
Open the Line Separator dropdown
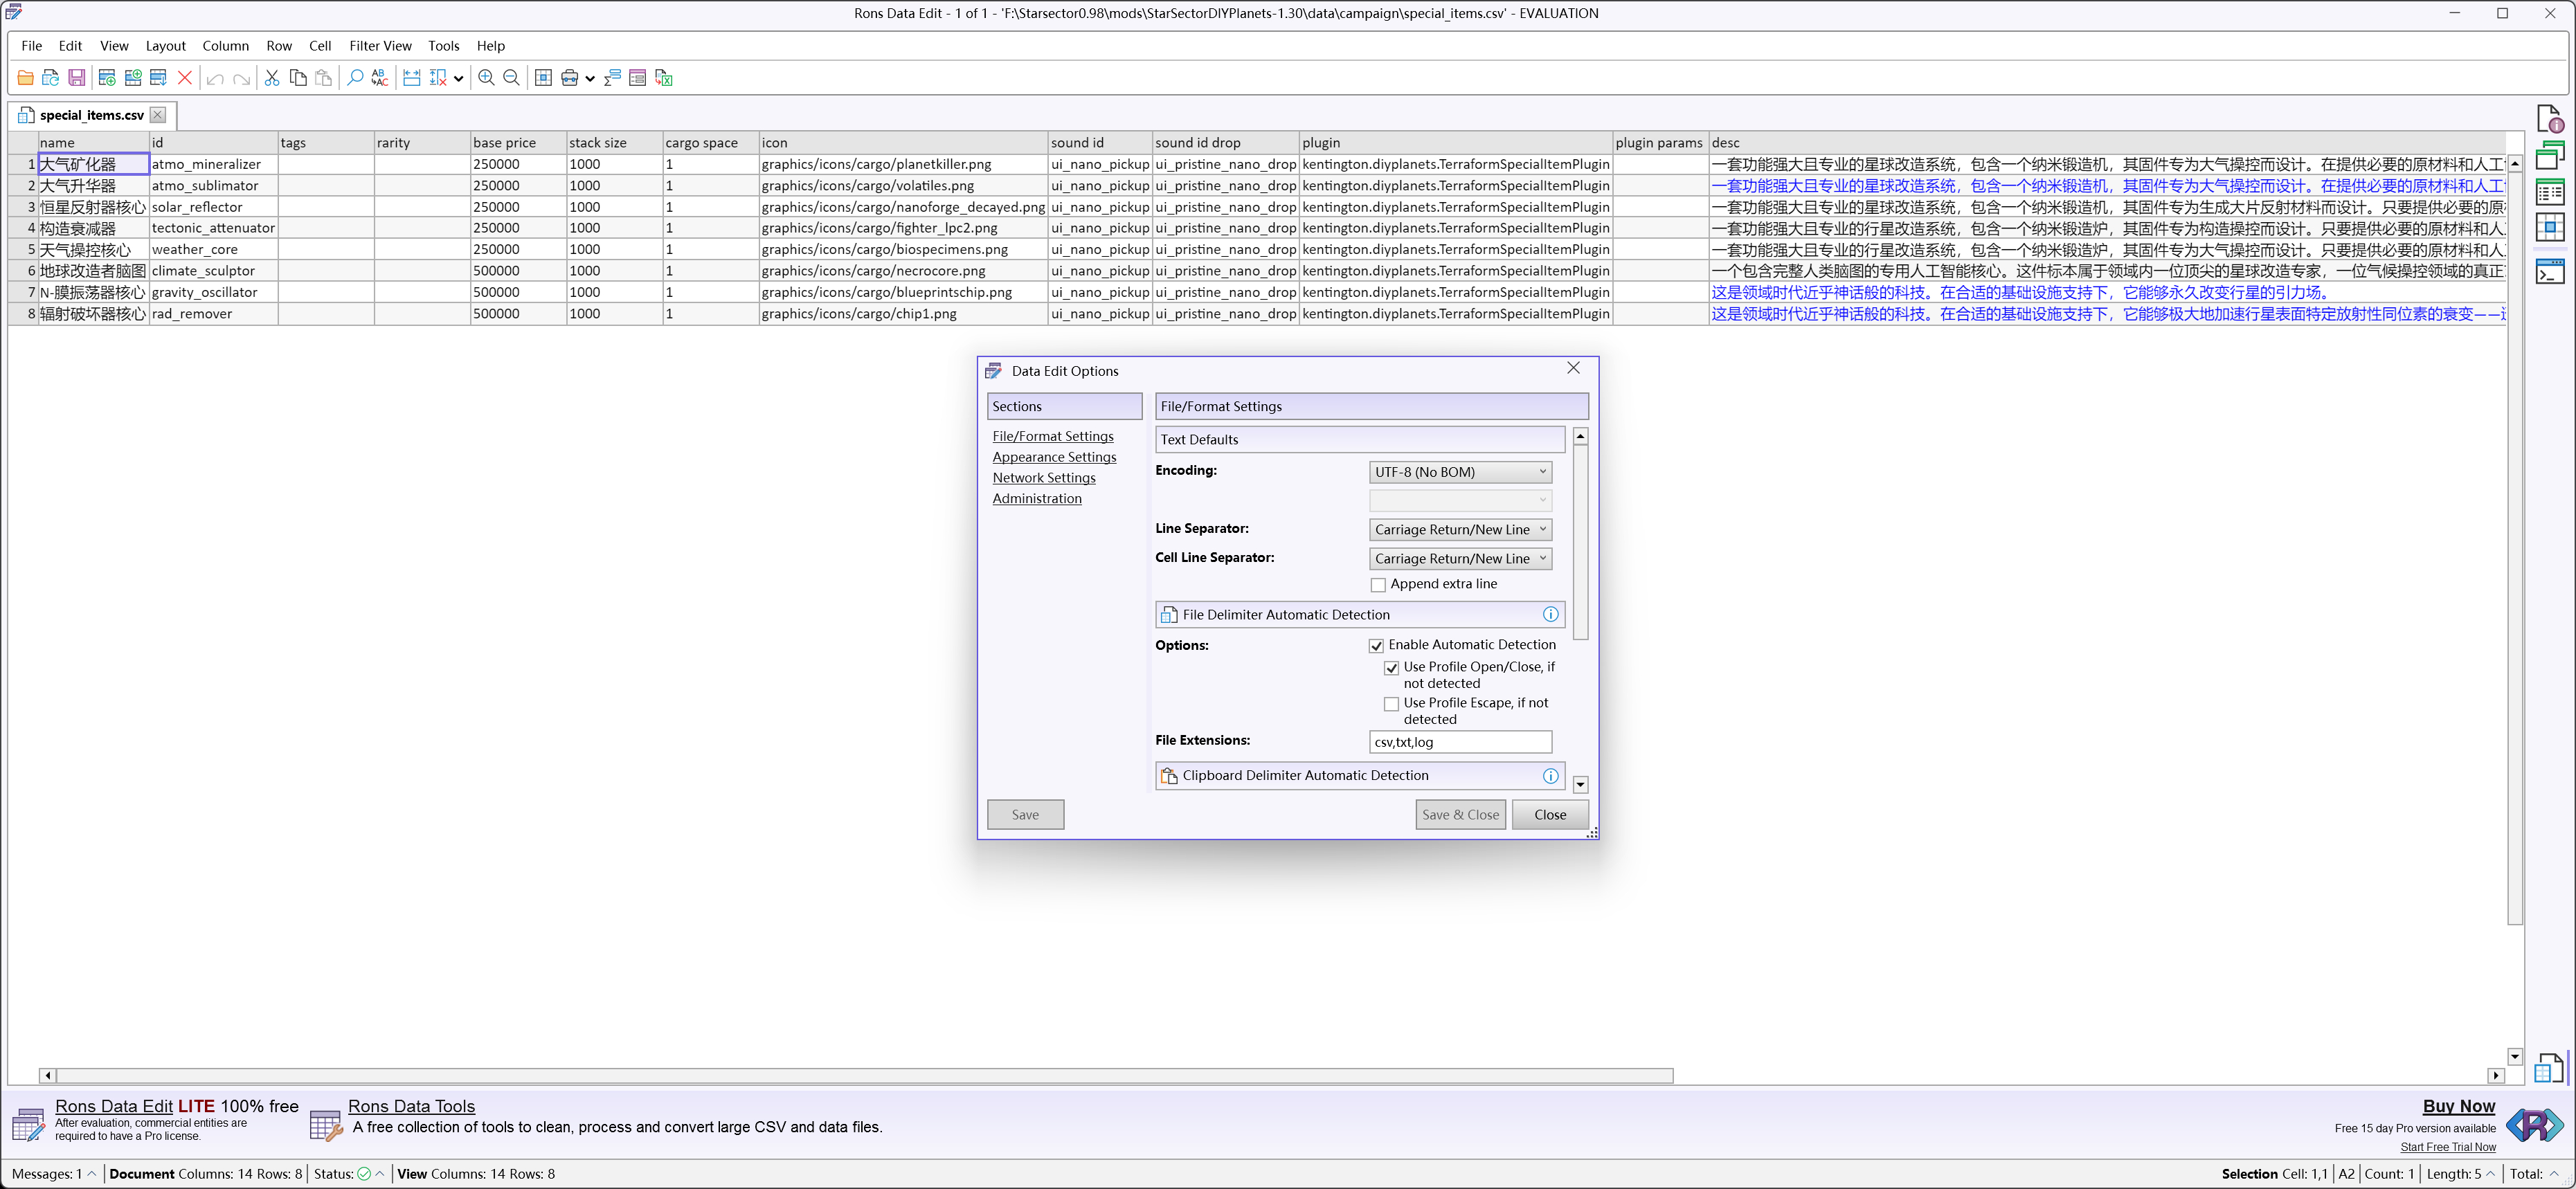click(1459, 530)
